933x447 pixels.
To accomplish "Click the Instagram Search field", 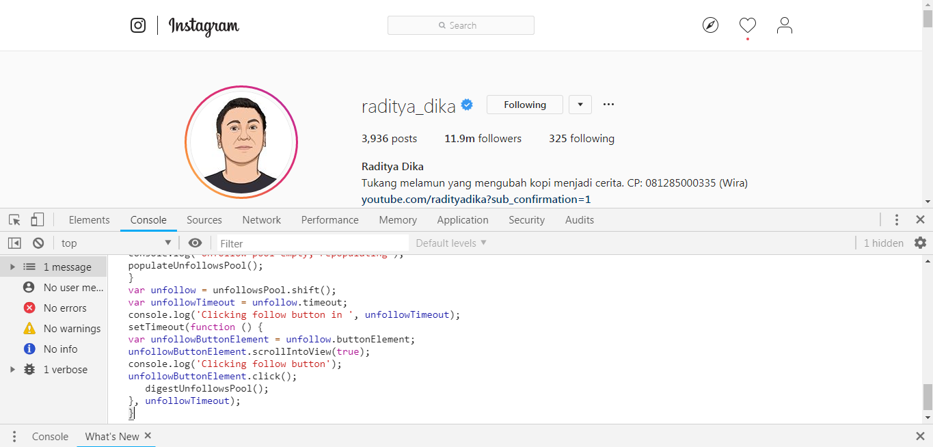I will [x=461, y=25].
